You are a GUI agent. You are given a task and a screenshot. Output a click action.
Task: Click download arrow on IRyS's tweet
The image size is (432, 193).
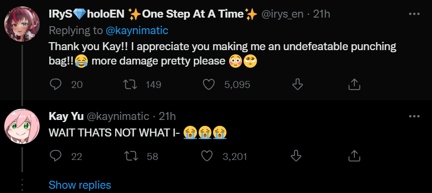tap(297, 85)
